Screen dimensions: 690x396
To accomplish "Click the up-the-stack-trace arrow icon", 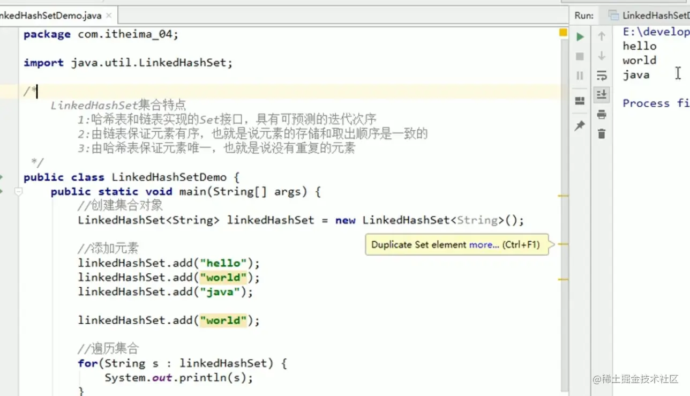I will coord(601,36).
